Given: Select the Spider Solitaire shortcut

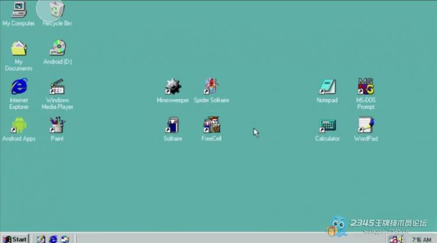Looking at the screenshot, I should pyautogui.click(x=212, y=87).
